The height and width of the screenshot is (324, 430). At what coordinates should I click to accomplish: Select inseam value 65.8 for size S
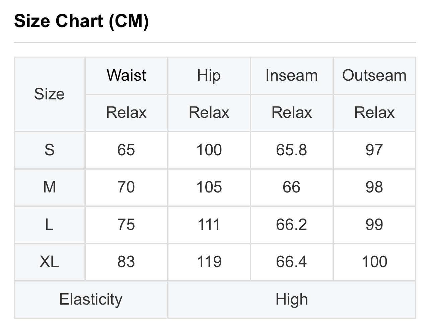coord(291,150)
